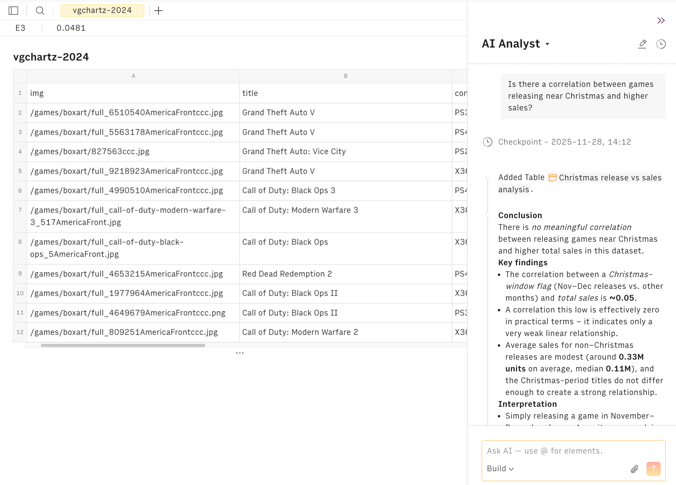The image size is (676, 485).
Task: Open the Christmas release vs sales analysis table
Action: [x=610, y=178]
